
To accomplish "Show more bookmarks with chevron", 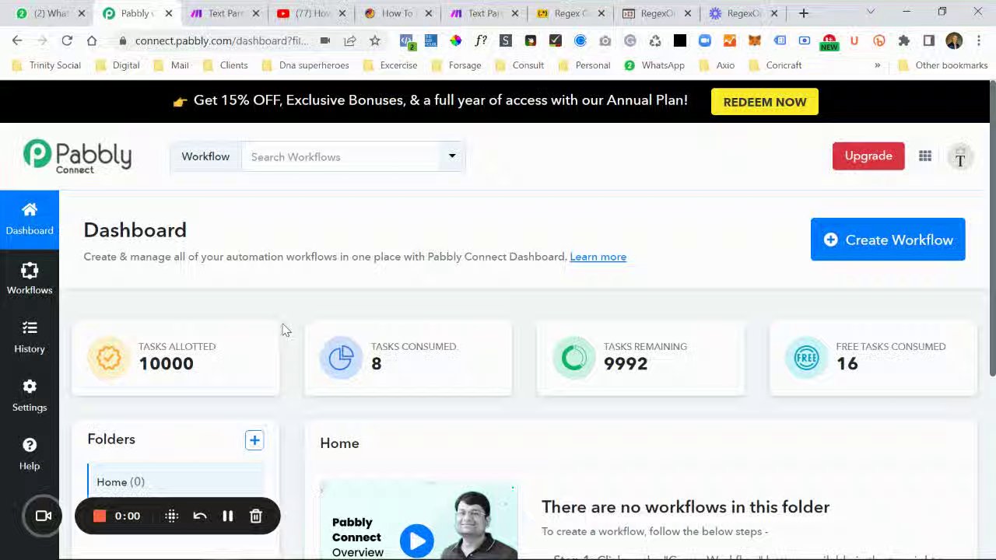I will [877, 65].
